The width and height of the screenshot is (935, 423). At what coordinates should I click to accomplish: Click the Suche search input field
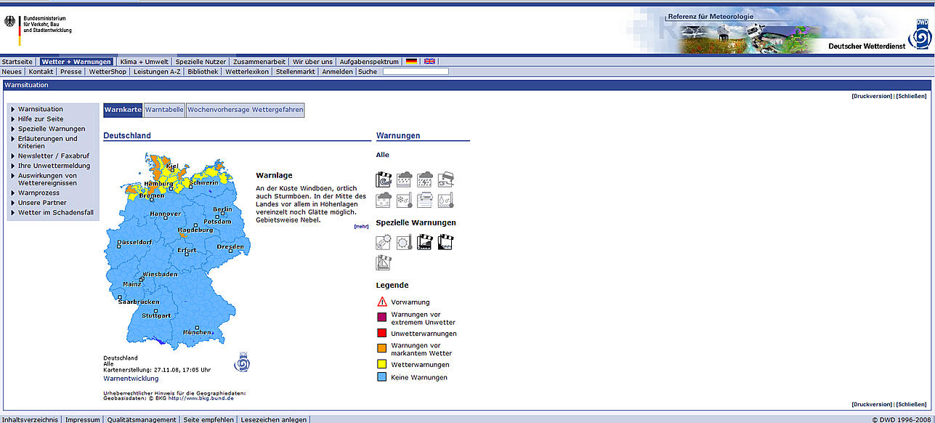(x=415, y=72)
